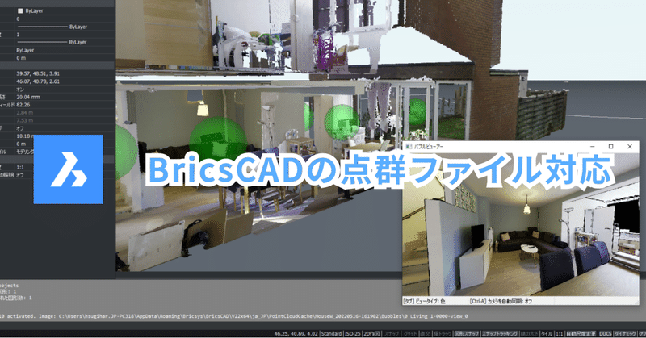This screenshot has height=338, width=646.
Task: Click the 46.07, 40.78, 2.61 coordinate value
Action: [38, 81]
